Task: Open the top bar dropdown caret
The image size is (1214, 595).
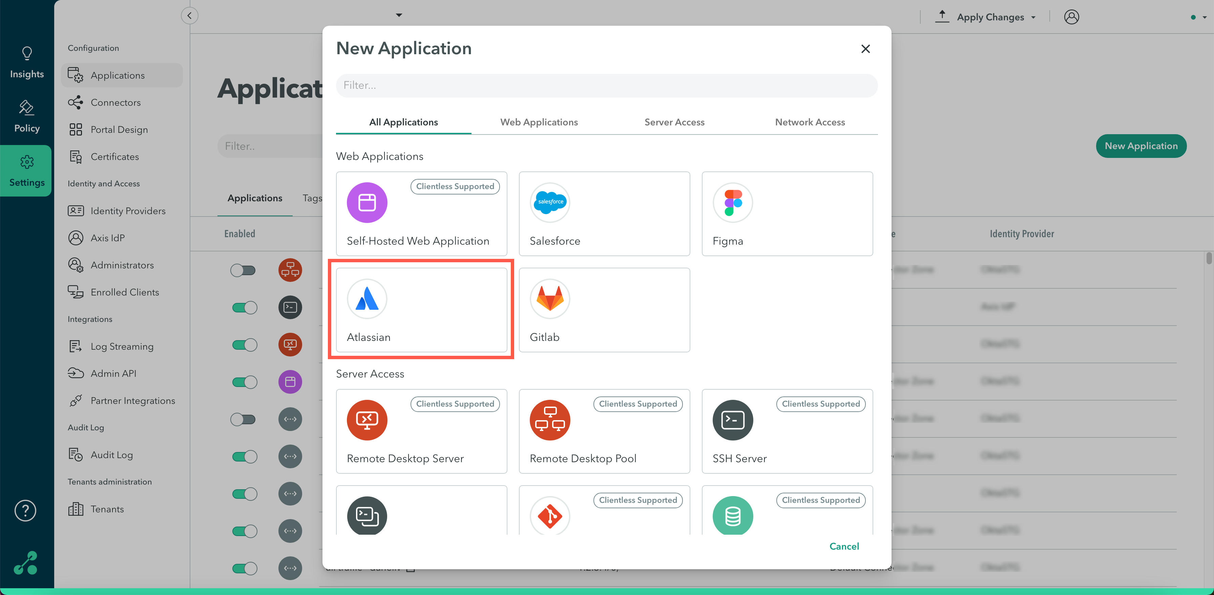Action: 399,15
